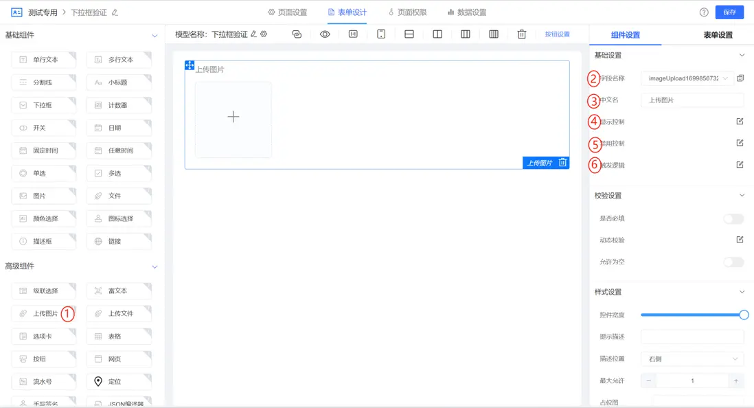Viewport: 754px width, 408px height.
Task: Switch to mobile preview icon
Action: [381, 34]
